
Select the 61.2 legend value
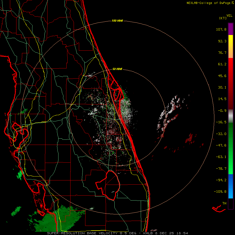[222, 64]
